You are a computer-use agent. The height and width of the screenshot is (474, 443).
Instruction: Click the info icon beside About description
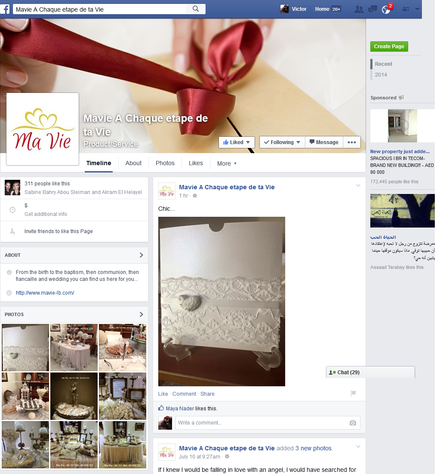tap(9, 272)
